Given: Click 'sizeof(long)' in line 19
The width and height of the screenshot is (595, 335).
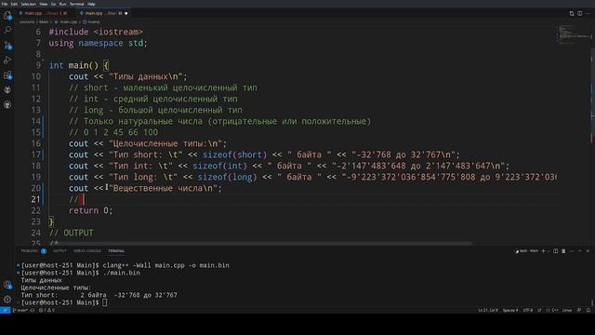Looking at the screenshot, I should click(x=227, y=177).
